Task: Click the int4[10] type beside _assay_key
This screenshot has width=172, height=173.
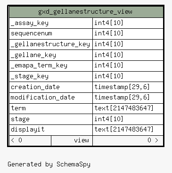Action: point(109,23)
